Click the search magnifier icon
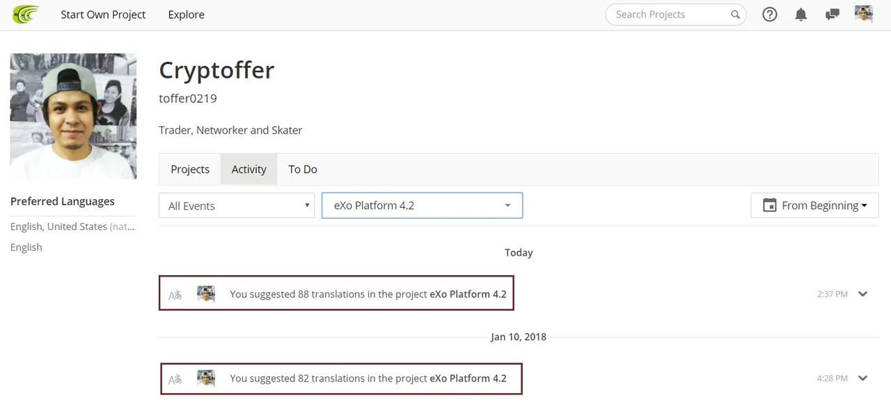The width and height of the screenshot is (891, 405). click(735, 15)
